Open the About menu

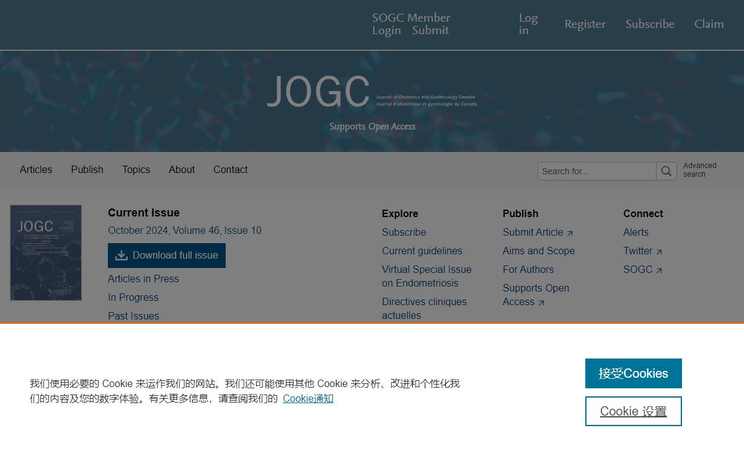182,169
